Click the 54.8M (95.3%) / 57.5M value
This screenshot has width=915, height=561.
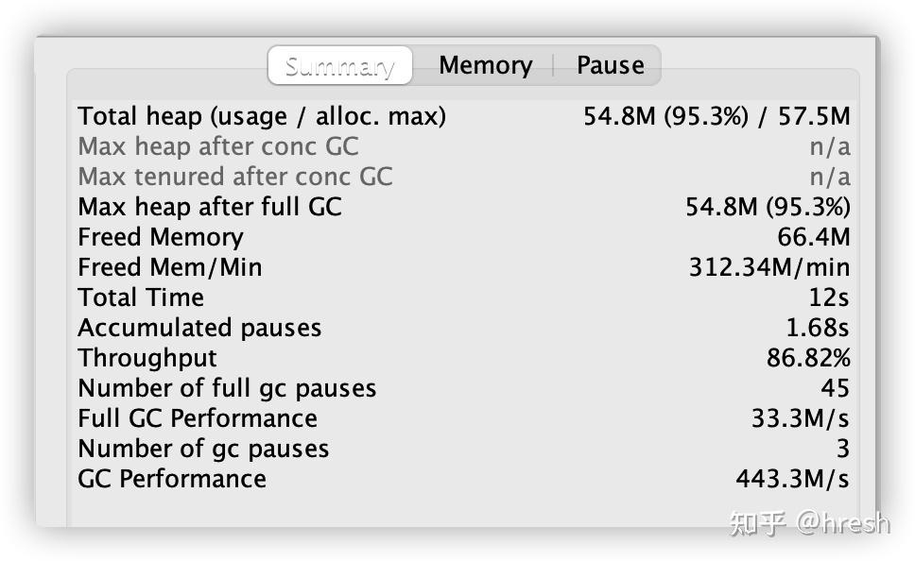(716, 116)
